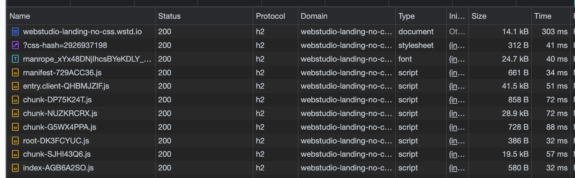Sort requests by the Size column header
This screenshot has height=178, width=575.
tap(479, 16)
